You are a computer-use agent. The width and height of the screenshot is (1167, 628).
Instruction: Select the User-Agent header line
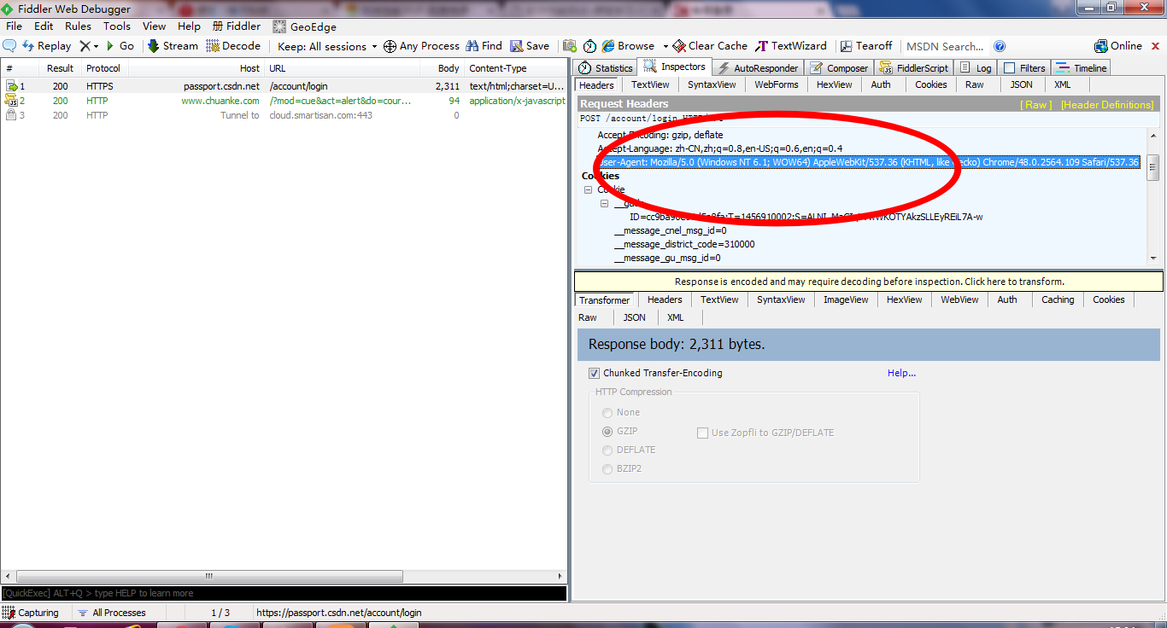tap(869, 162)
